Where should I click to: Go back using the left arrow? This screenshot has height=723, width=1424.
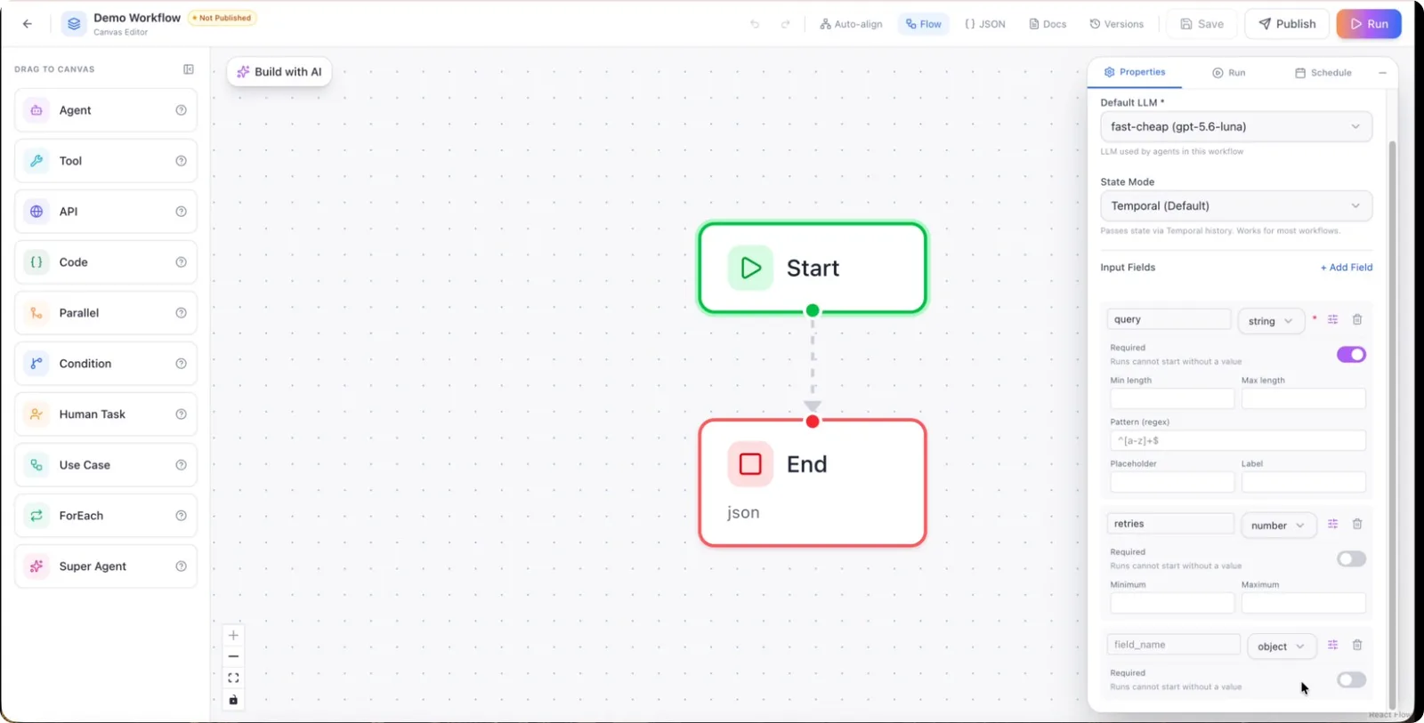[28, 24]
